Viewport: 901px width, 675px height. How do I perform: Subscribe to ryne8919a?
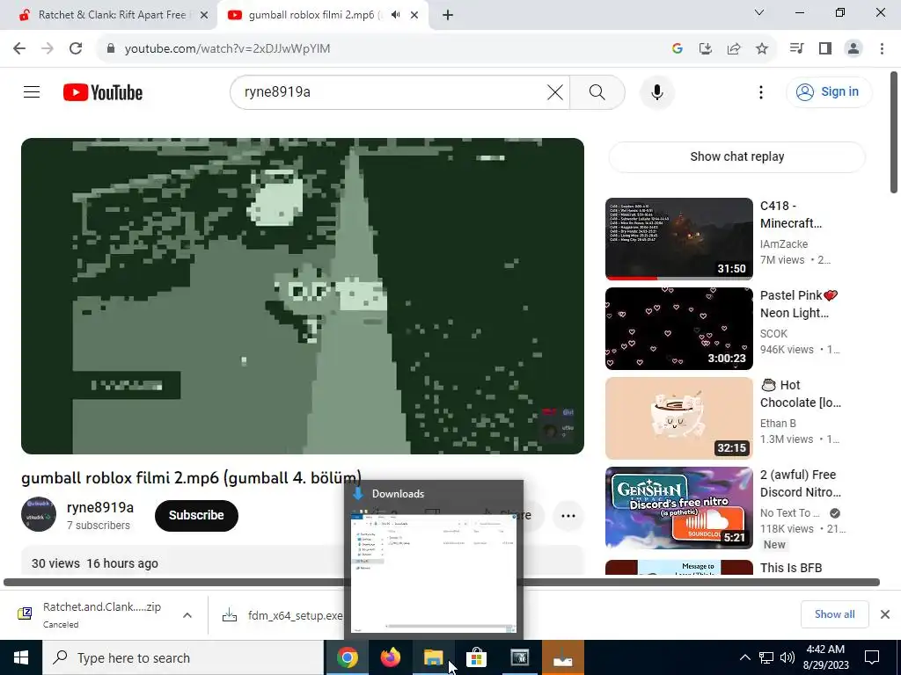196,515
